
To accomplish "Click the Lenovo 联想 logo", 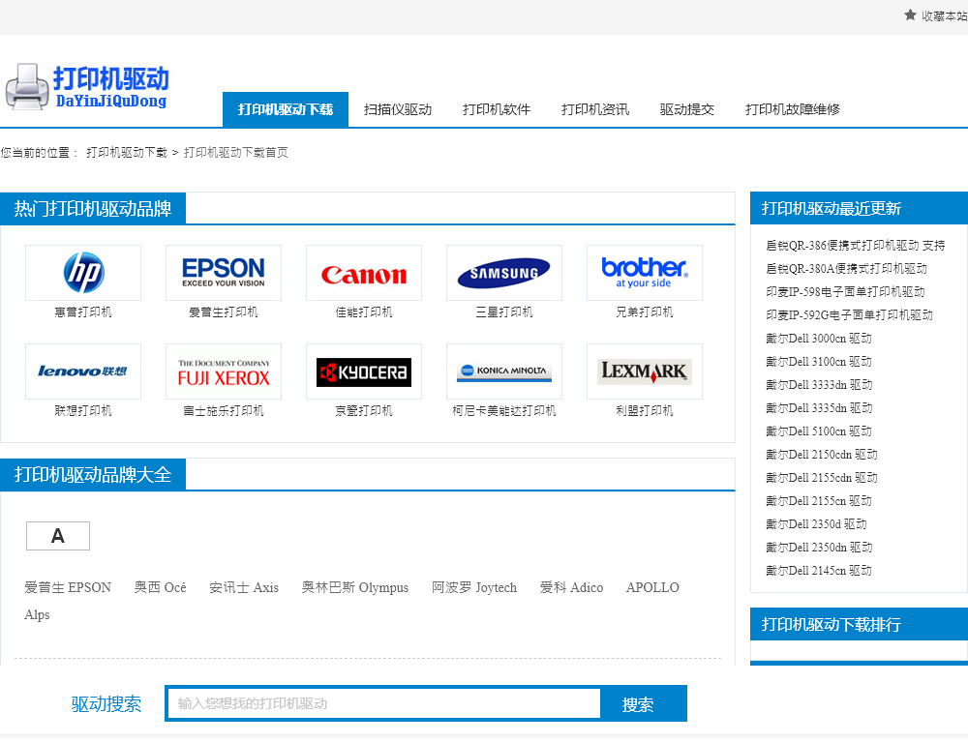I will 83,371.
